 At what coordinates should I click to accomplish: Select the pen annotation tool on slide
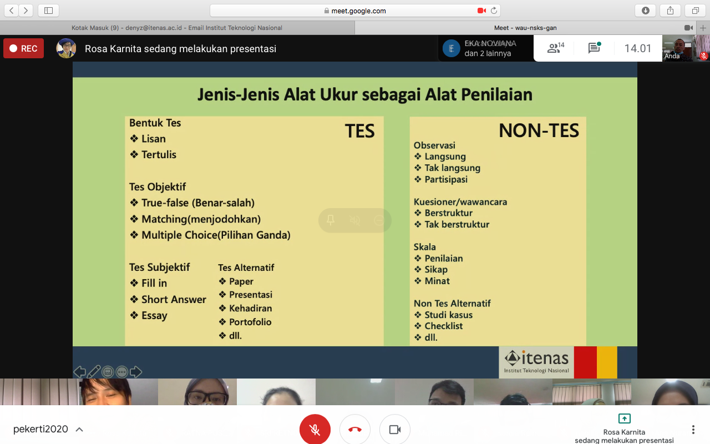point(94,372)
